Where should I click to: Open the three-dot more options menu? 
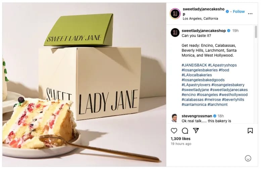250,14
